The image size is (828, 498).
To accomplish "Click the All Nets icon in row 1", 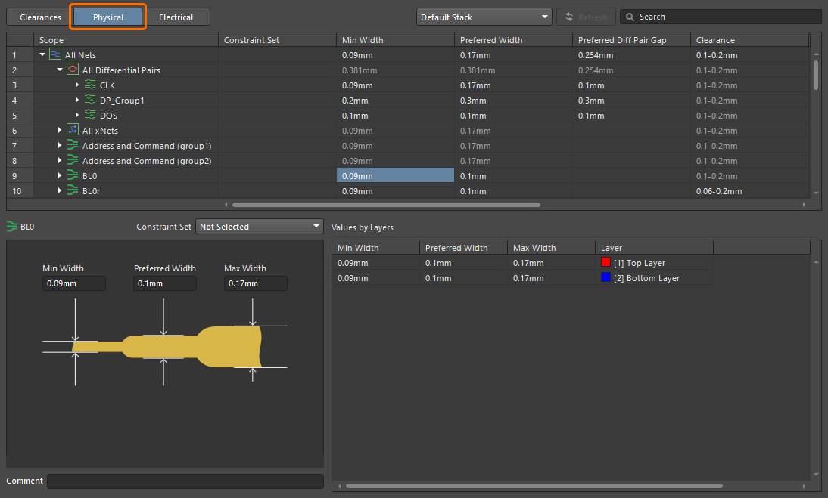I will [55, 55].
